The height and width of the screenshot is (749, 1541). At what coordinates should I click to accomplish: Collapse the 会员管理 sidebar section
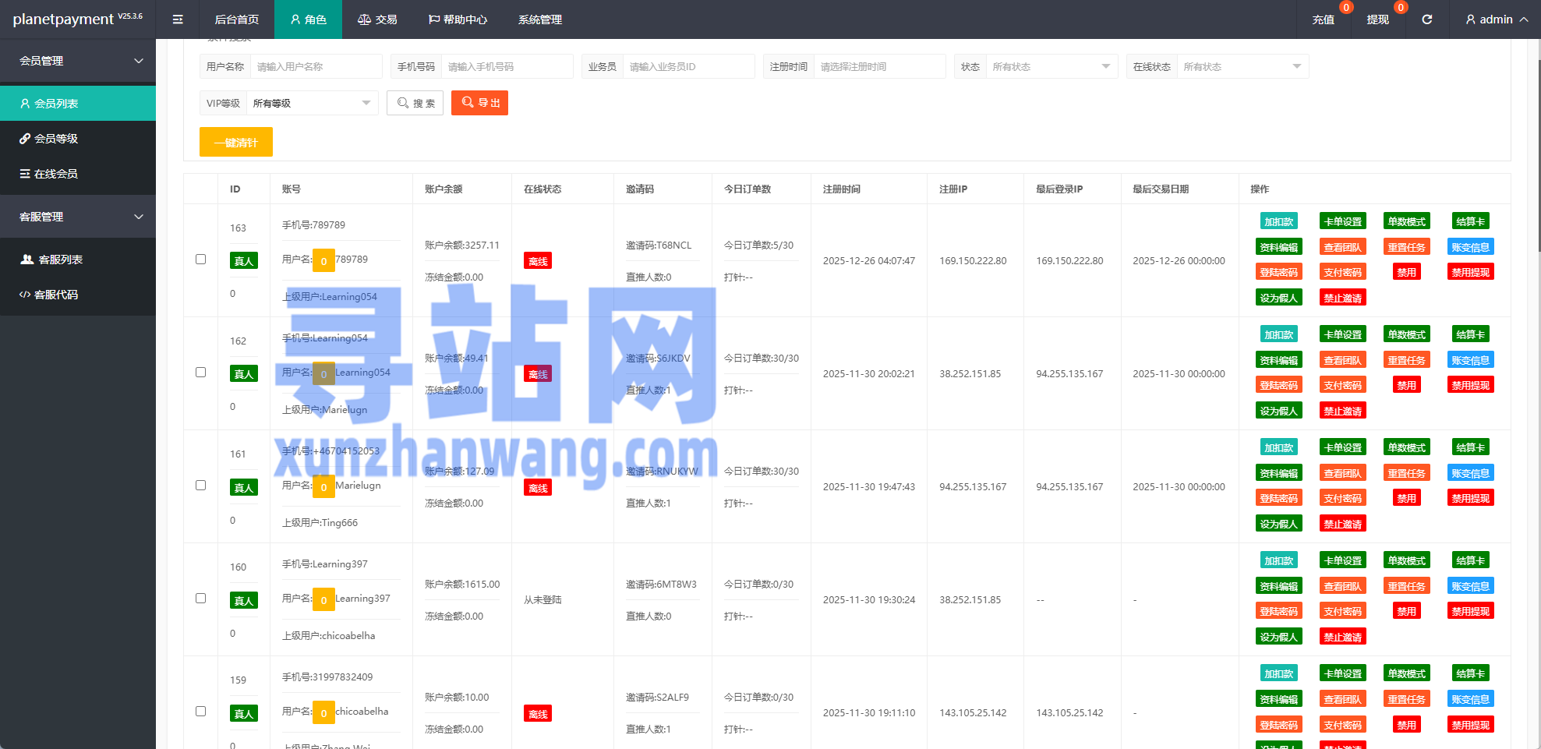(x=78, y=61)
